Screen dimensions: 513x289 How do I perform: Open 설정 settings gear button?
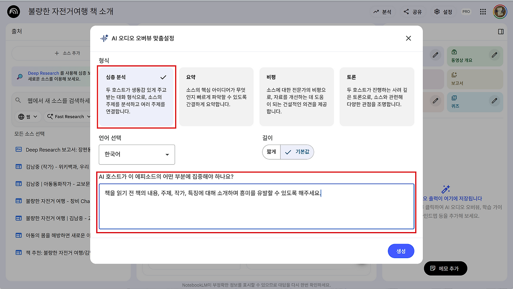[443, 12]
